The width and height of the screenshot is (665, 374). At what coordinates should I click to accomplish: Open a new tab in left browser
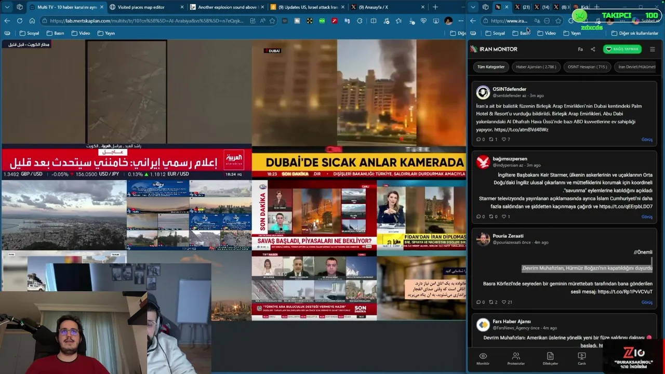point(435,7)
